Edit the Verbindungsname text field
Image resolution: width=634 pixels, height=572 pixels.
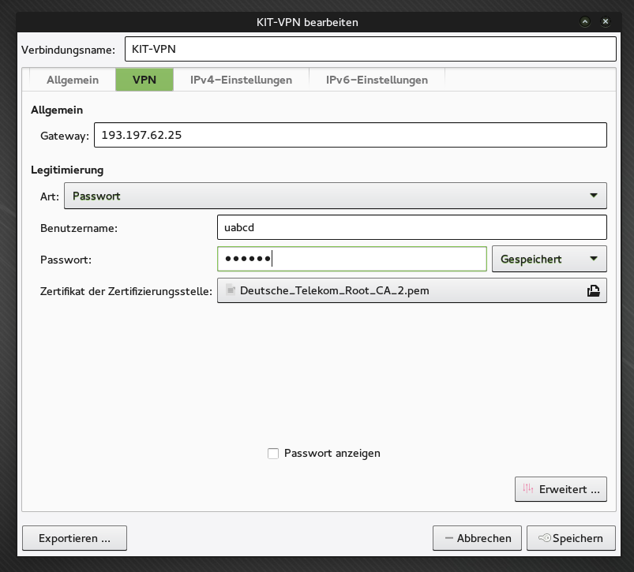tap(369, 49)
